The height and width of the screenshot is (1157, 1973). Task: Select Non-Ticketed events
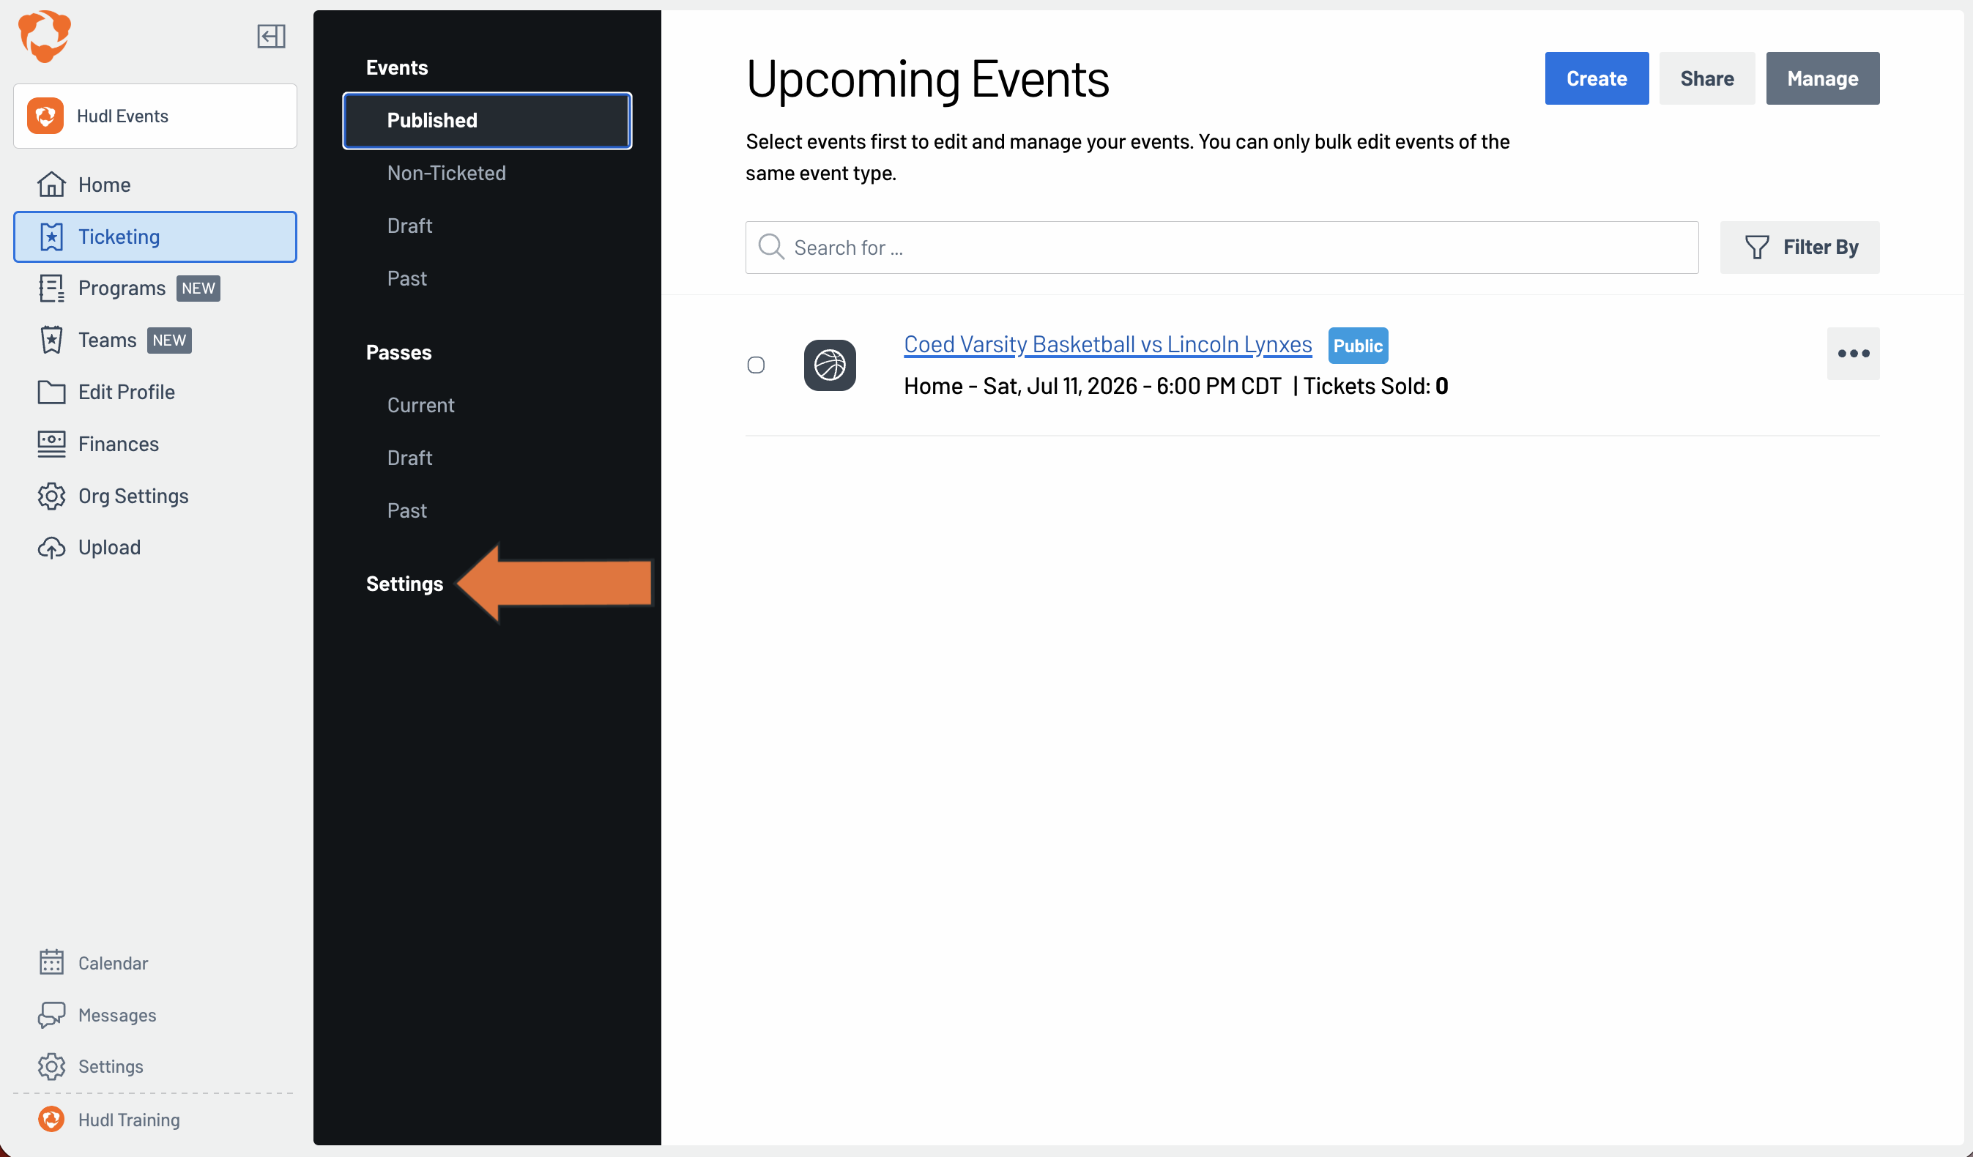(446, 173)
